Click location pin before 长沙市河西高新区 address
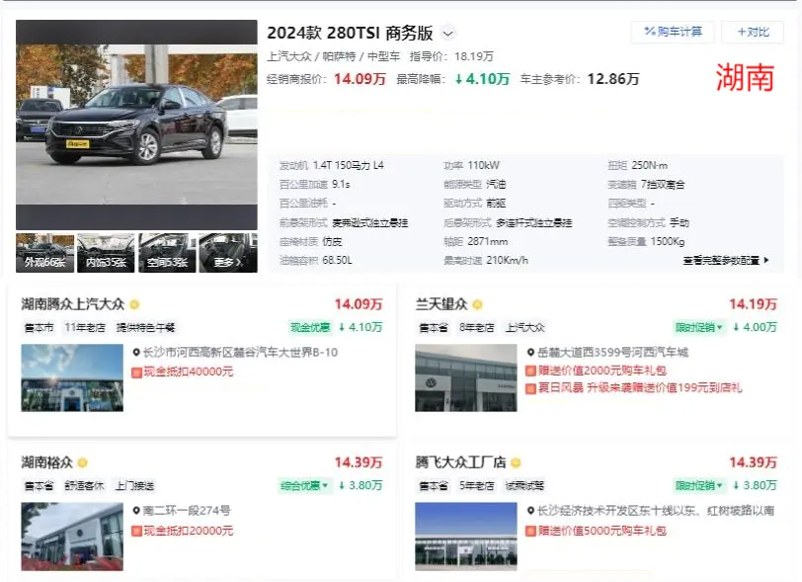802x582 pixels. click(x=136, y=352)
